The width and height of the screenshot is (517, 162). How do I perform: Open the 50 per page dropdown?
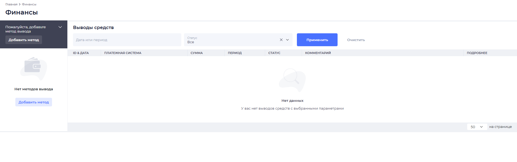click(477, 127)
